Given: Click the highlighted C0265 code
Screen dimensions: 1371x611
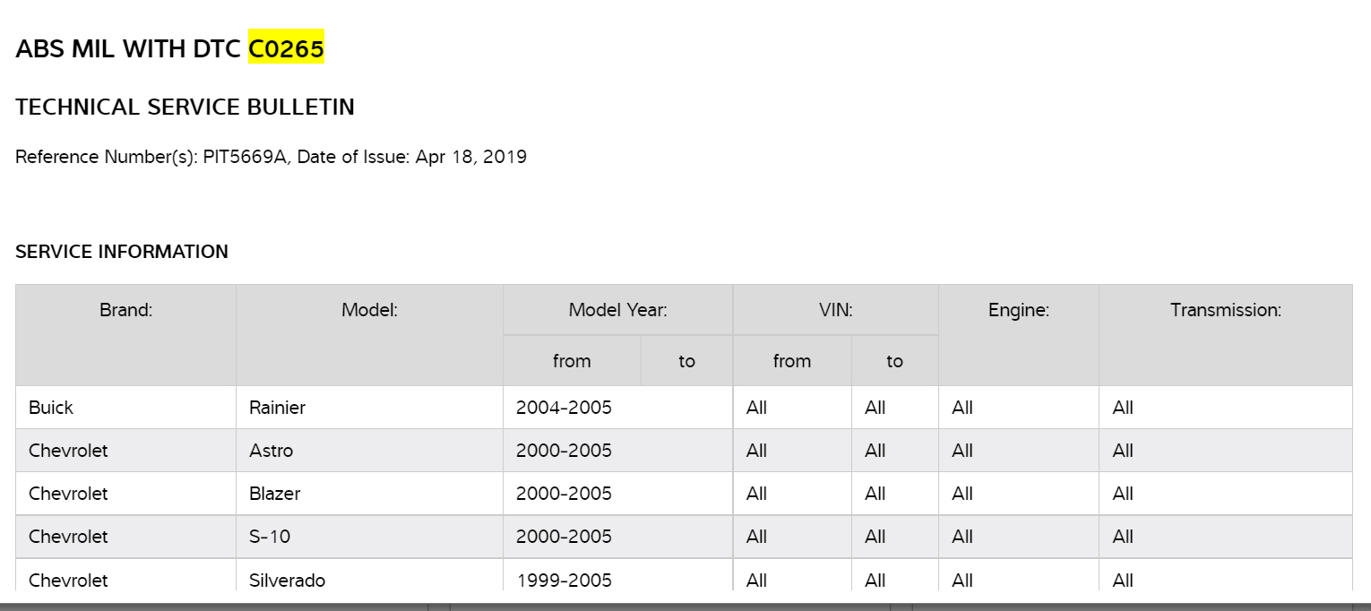Looking at the screenshot, I should click(286, 48).
